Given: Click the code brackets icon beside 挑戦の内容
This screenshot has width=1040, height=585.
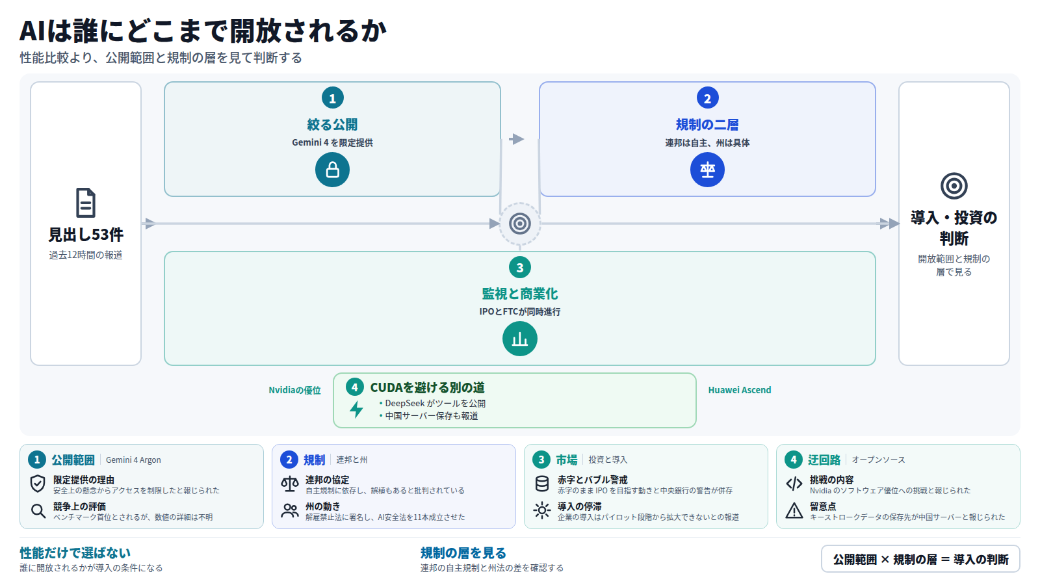Looking at the screenshot, I should [x=794, y=484].
